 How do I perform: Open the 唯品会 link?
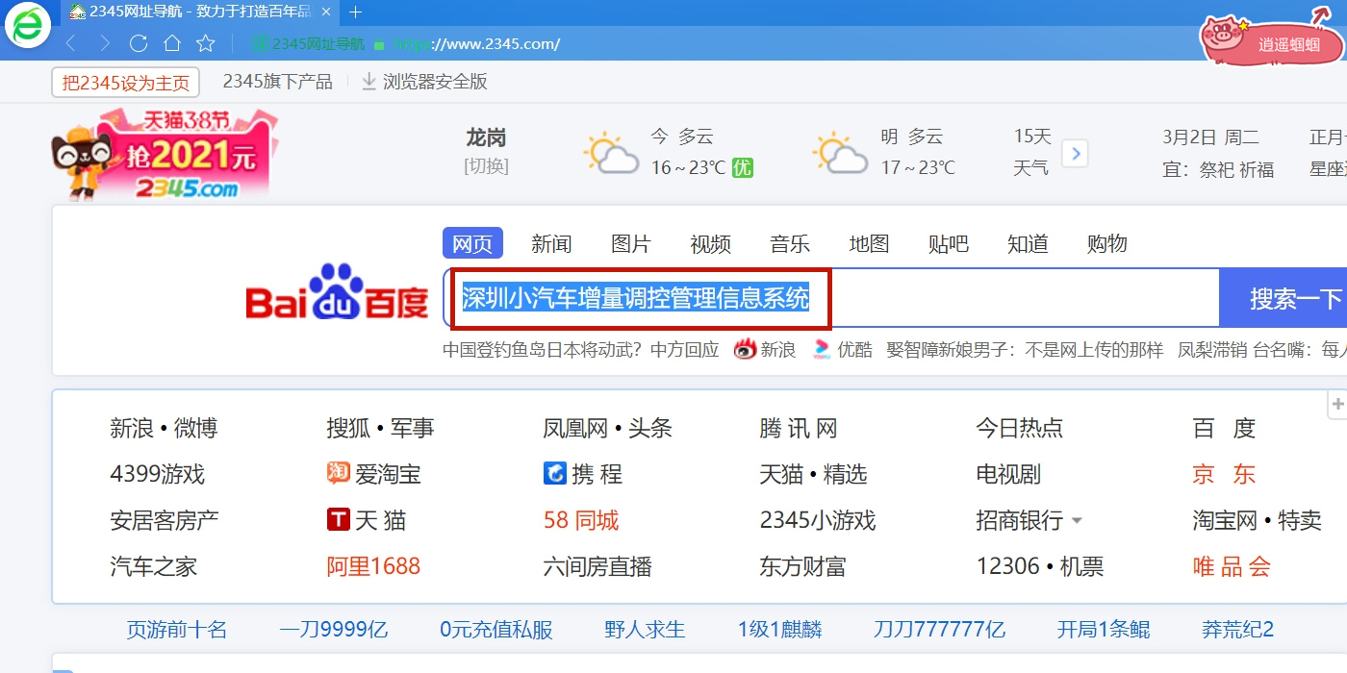point(1233,567)
